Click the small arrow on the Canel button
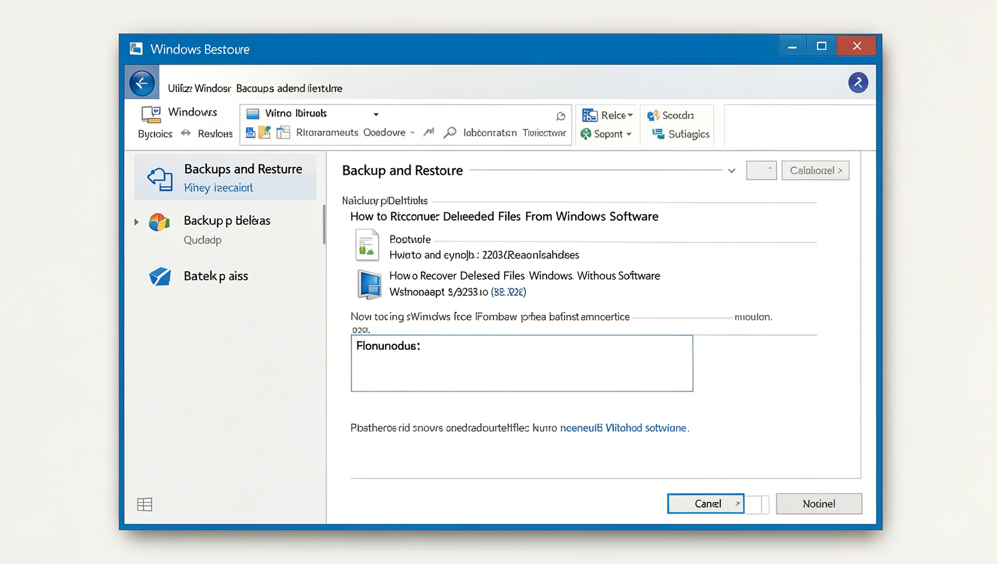This screenshot has width=997, height=564. [x=737, y=504]
